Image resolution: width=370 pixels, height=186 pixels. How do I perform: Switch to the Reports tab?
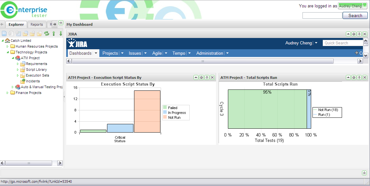[37, 24]
